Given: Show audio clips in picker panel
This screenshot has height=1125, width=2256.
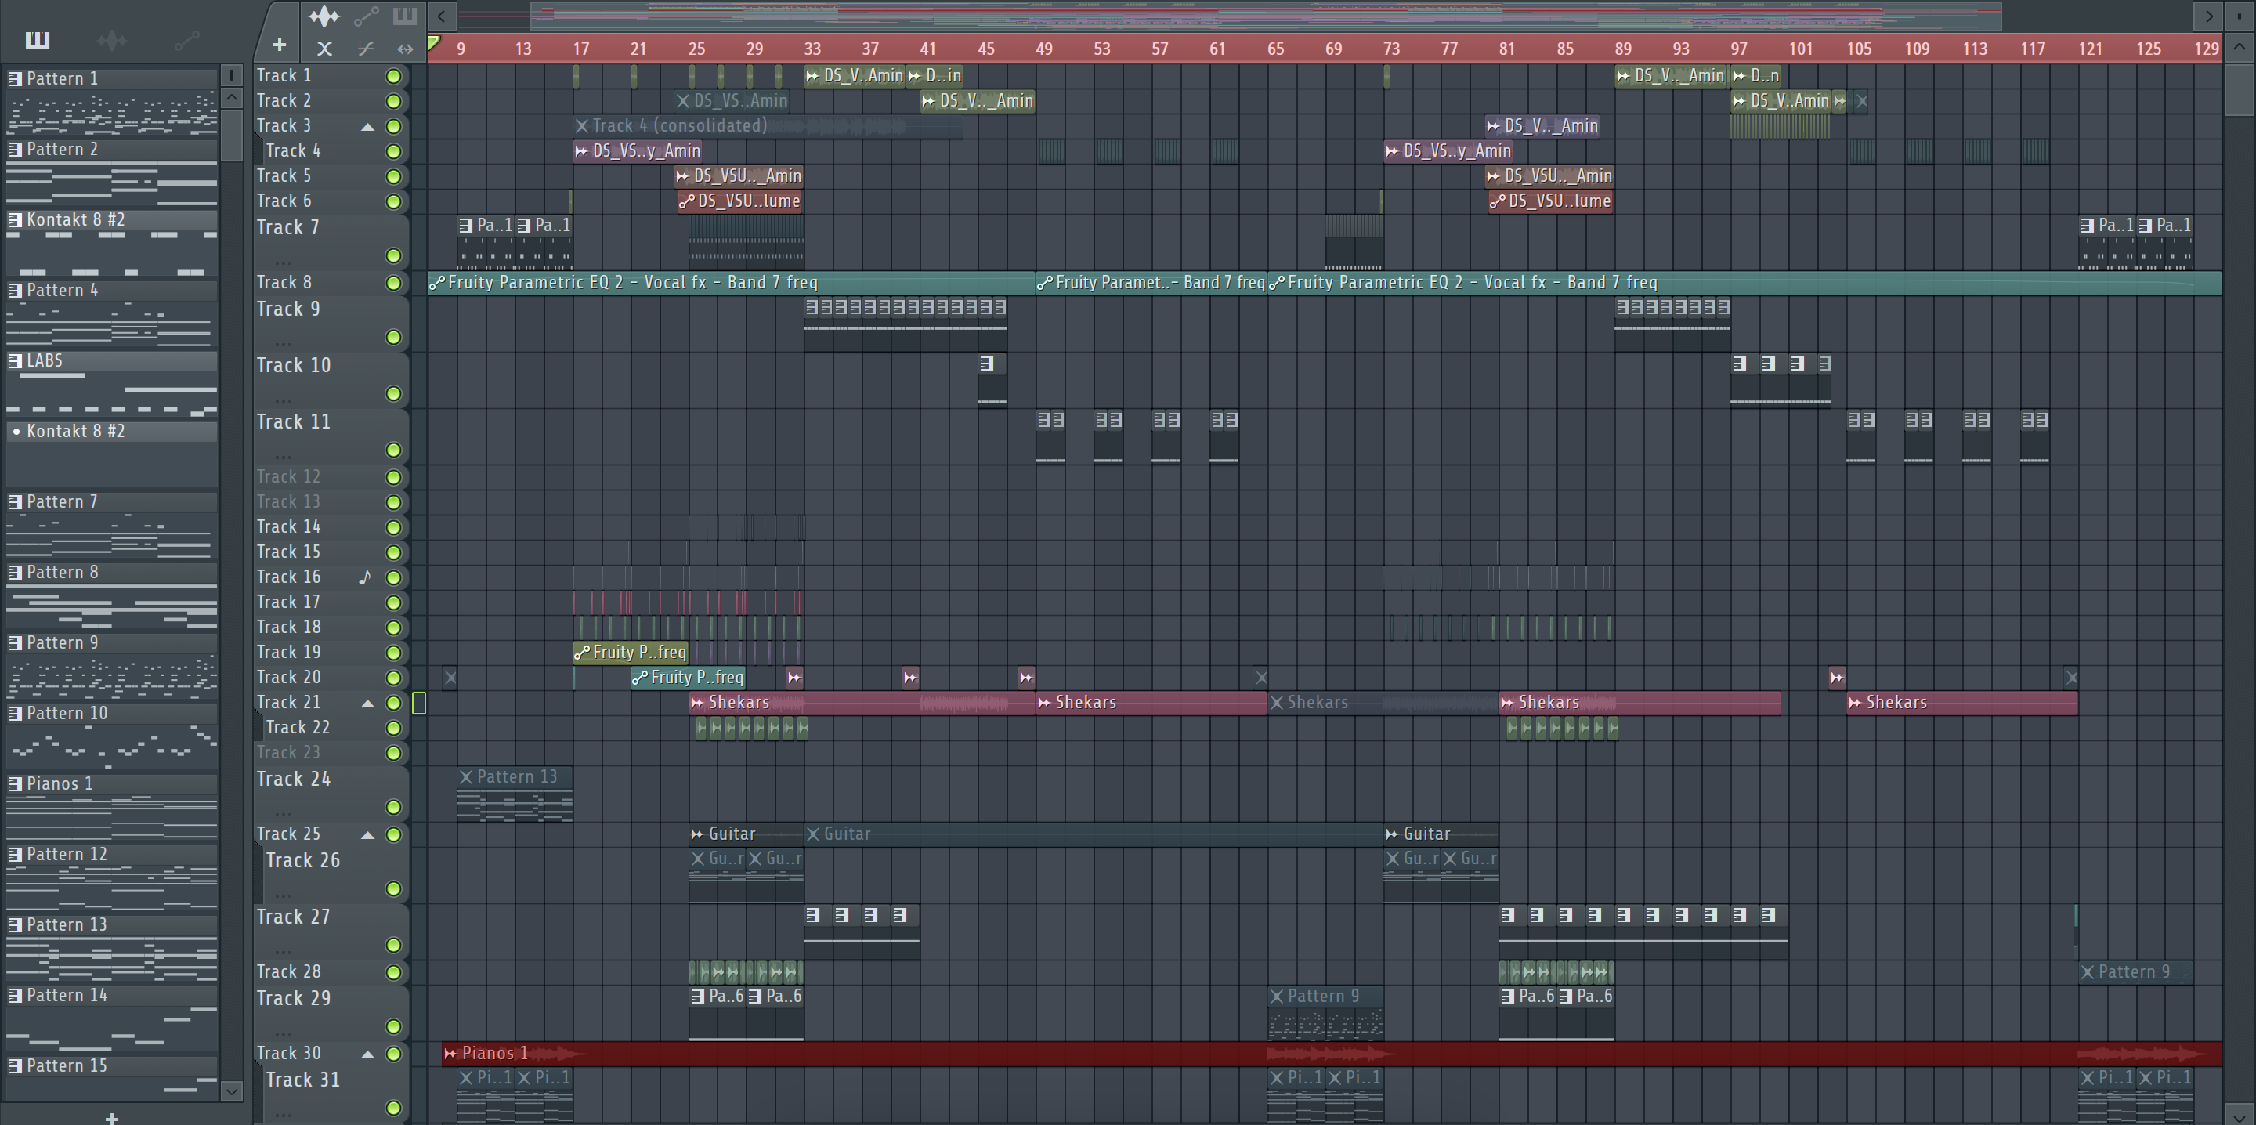Looking at the screenshot, I should 112,40.
